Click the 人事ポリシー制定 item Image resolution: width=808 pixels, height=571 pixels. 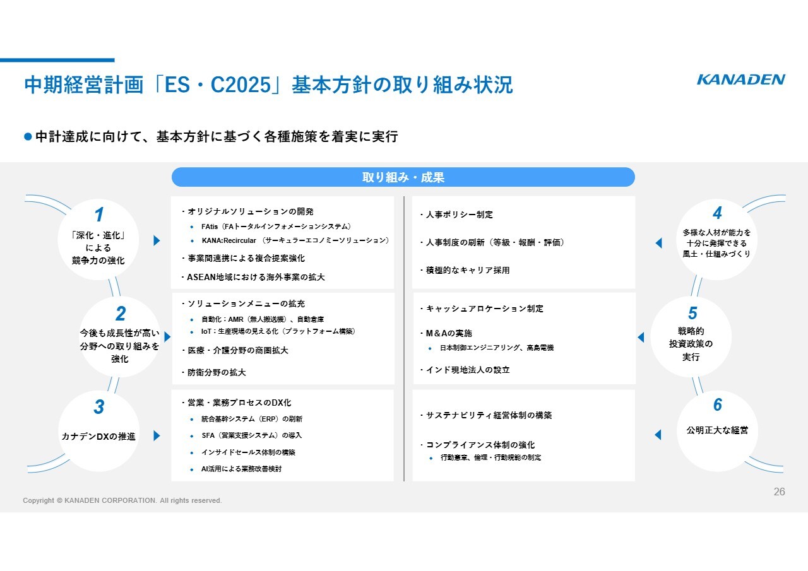pyautogui.click(x=459, y=215)
